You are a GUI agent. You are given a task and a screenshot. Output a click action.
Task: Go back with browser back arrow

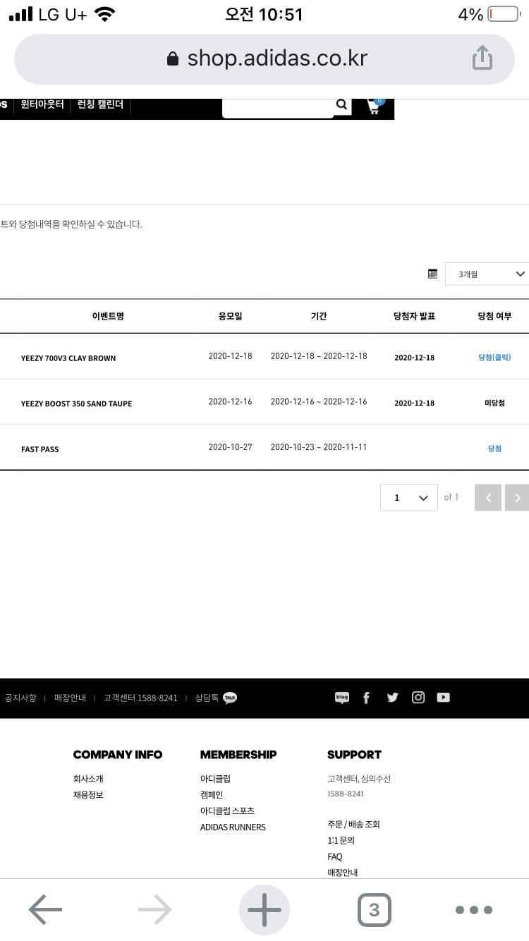pos(45,910)
